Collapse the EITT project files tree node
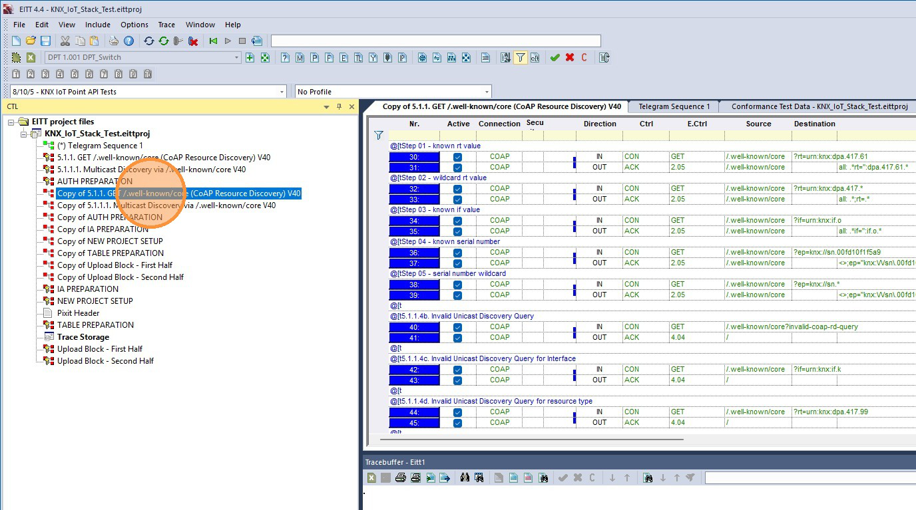916x510 pixels. [x=11, y=122]
